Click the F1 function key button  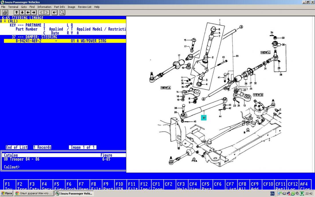point(9,185)
